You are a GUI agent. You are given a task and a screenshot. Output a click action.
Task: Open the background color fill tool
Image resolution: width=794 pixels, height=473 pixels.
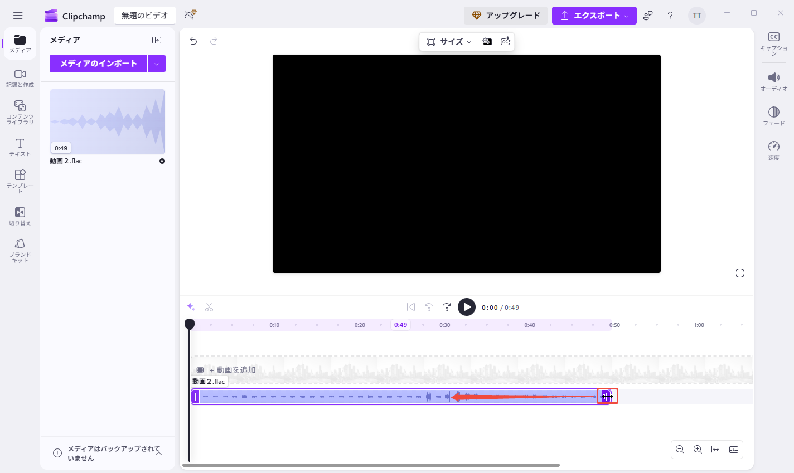(x=487, y=41)
